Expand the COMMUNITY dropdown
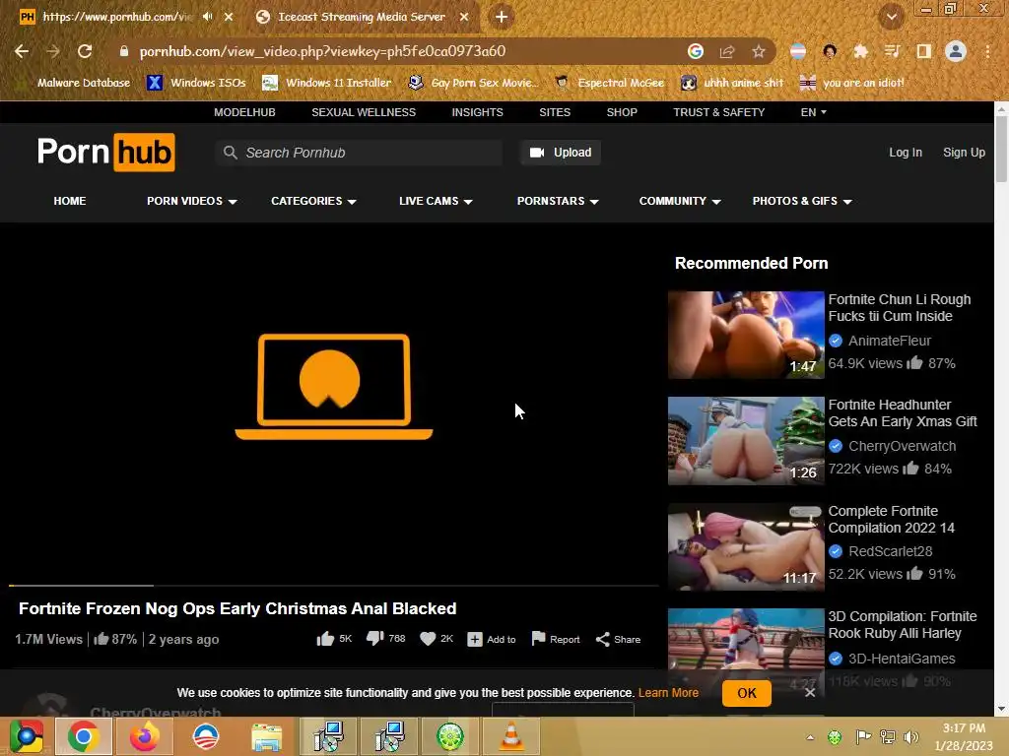The width and height of the screenshot is (1009, 756). [680, 201]
